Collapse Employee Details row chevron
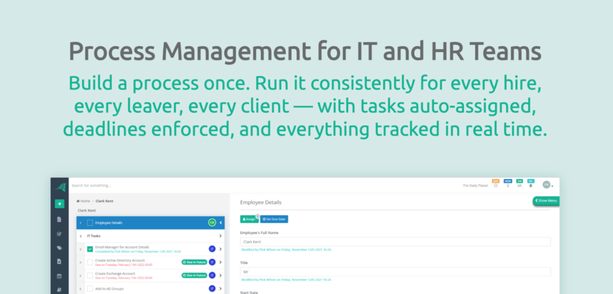Viewport: 613px width, 294px height. [x=220, y=223]
